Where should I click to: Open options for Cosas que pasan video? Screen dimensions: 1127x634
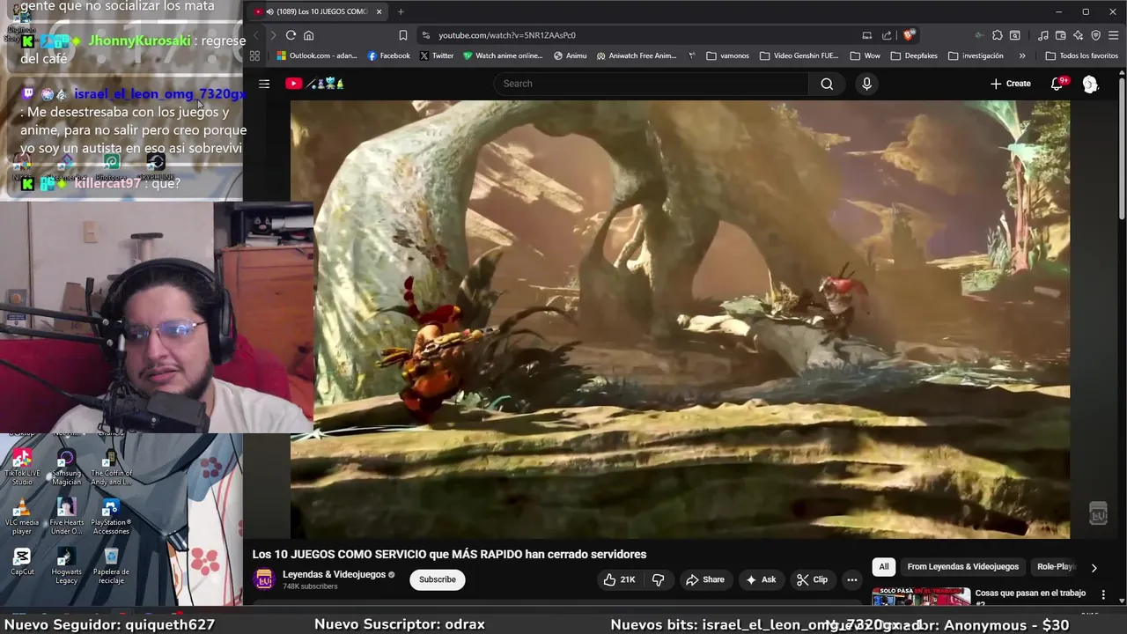(x=1103, y=594)
